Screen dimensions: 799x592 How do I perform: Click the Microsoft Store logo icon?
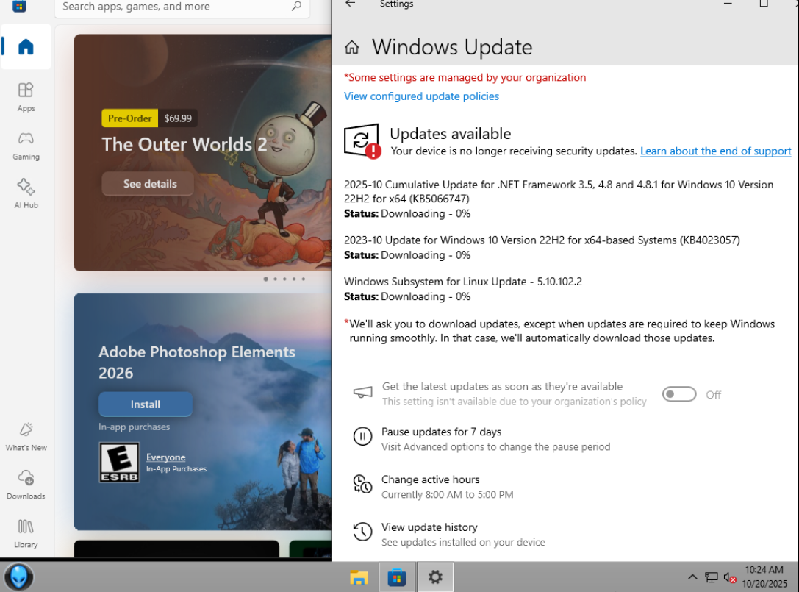pos(19,7)
